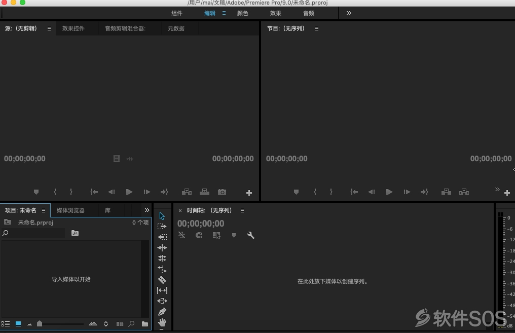Mark Out point in Source monitor
This screenshot has width=515, height=333.
[71, 192]
